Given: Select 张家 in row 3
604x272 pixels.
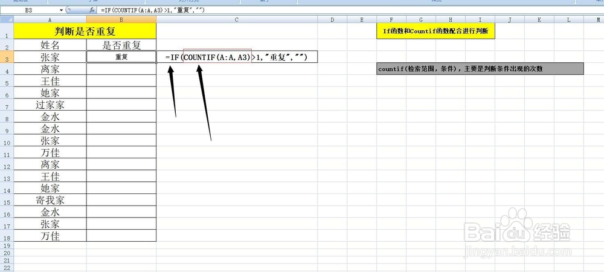Looking at the screenshot, I should [50, 57].
